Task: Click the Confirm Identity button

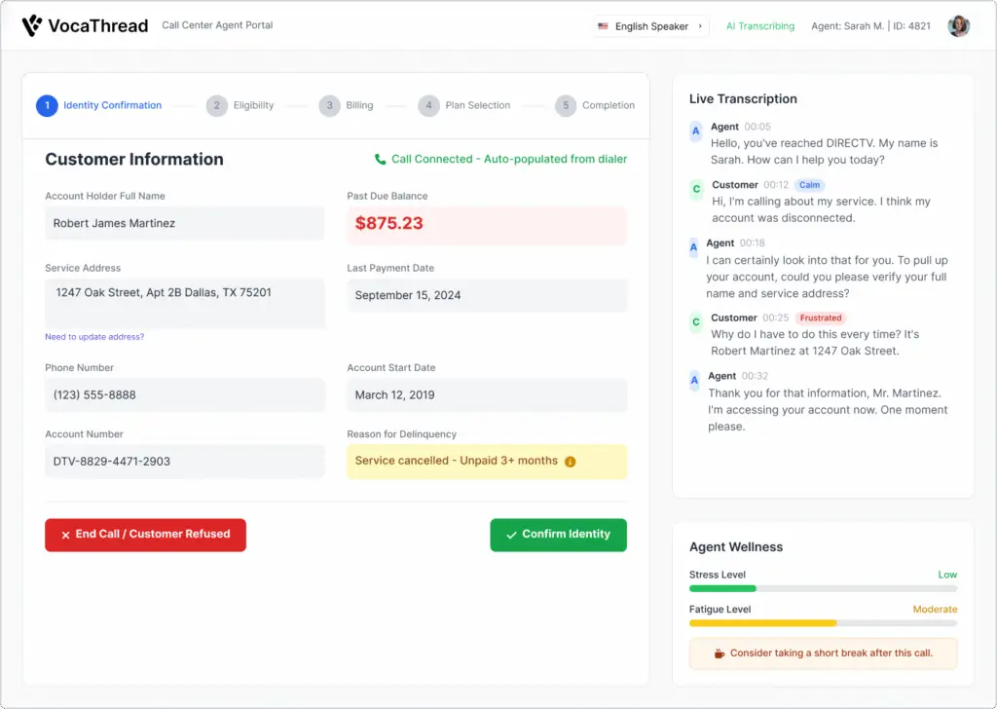Action: 558,535
